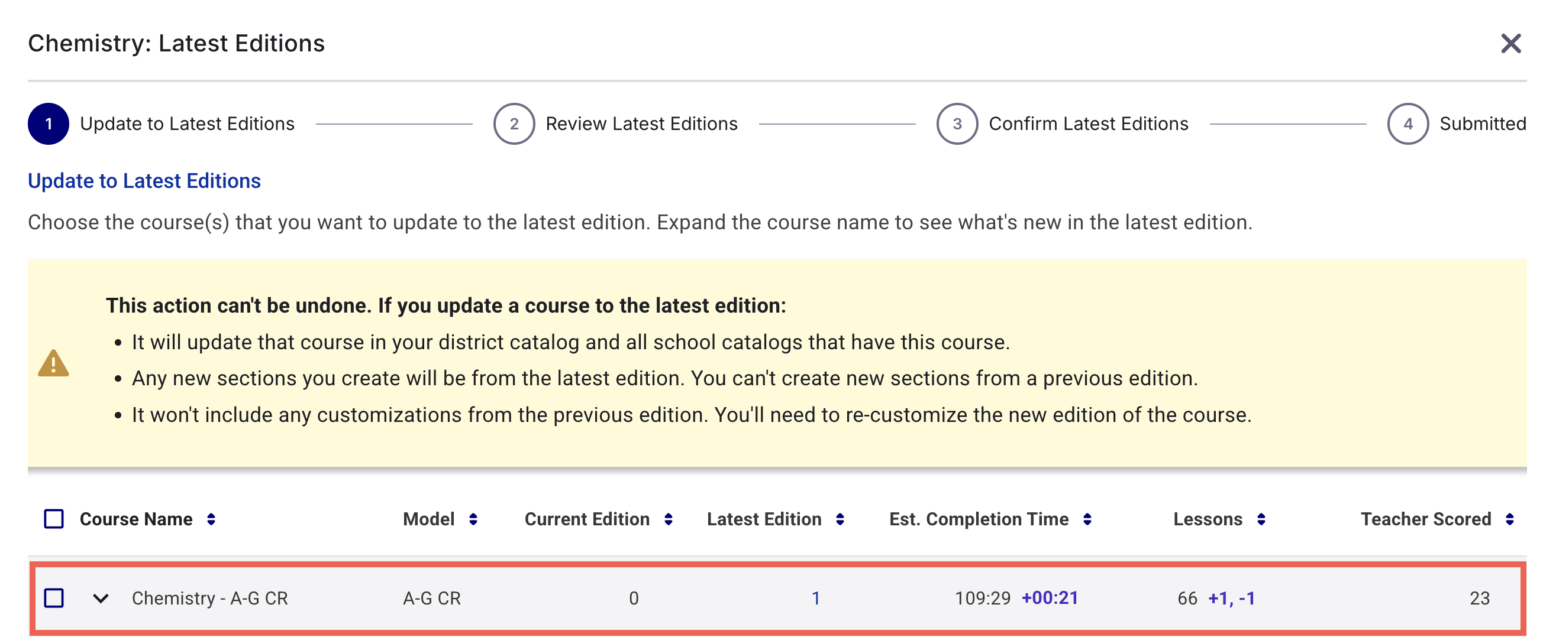Screen dimensions: 1556x637
Task: Sort by Est. Completion Time arrows
Action: click(x=1087, y=519)
